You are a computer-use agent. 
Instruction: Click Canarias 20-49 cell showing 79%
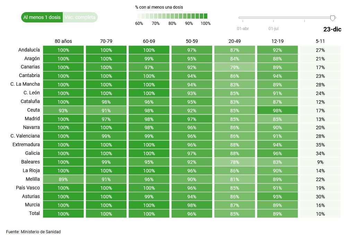235,67
